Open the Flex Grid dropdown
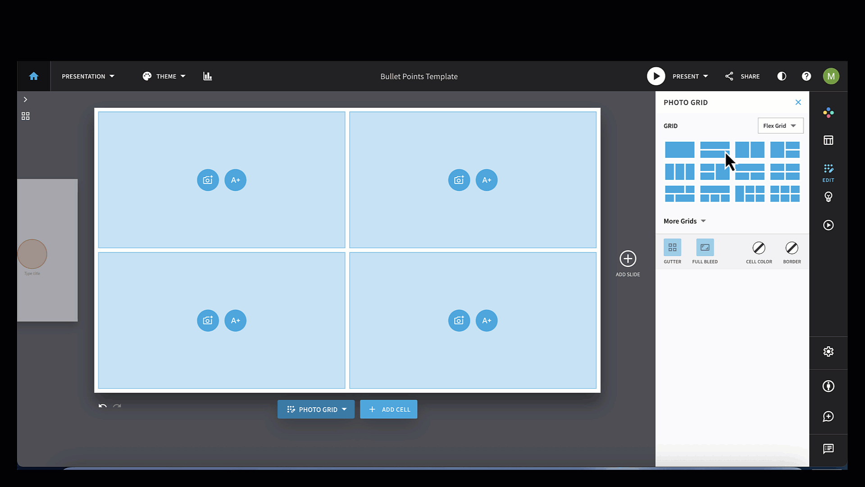 tap(780, 126)
